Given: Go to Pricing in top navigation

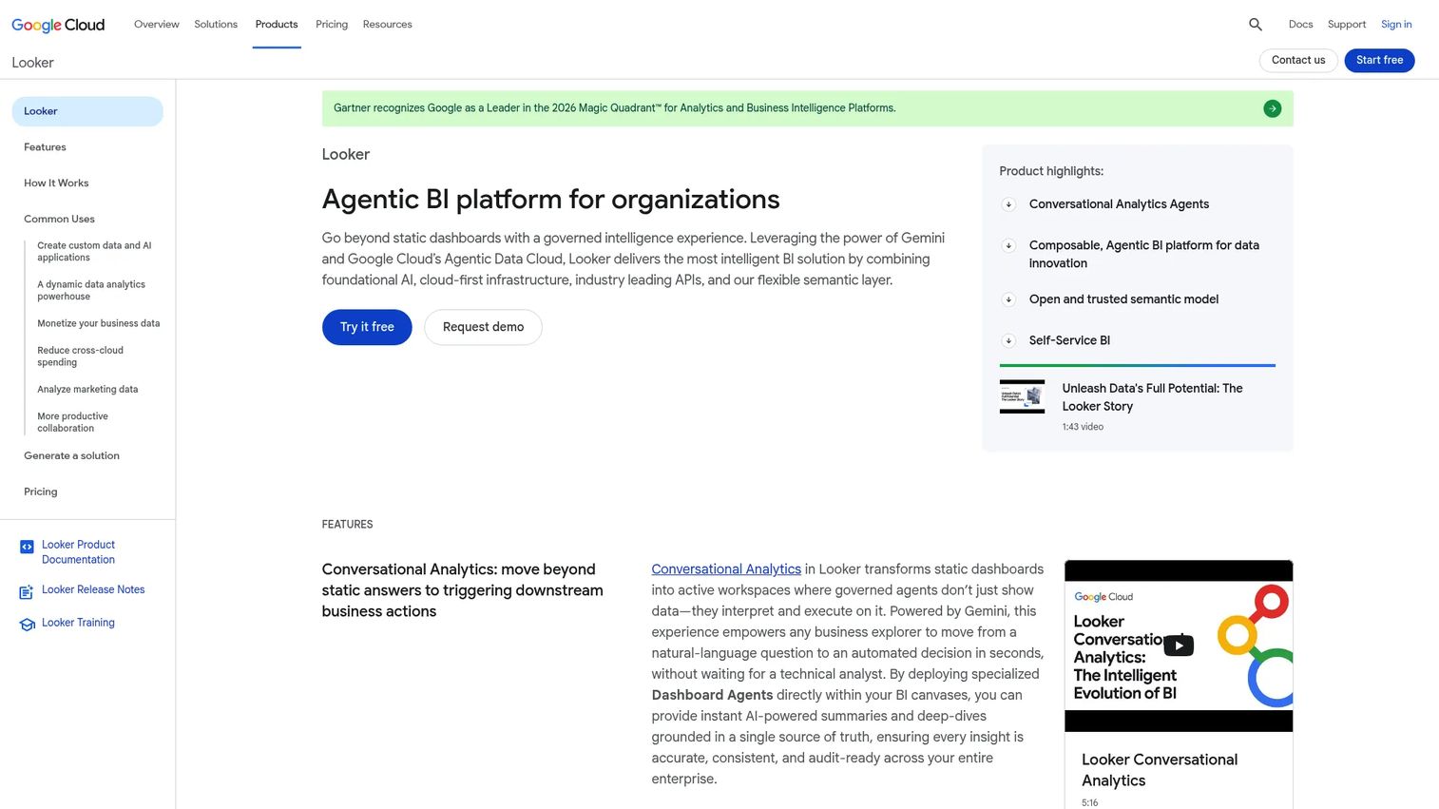Looking at the screenshot, I should point(332,25).
